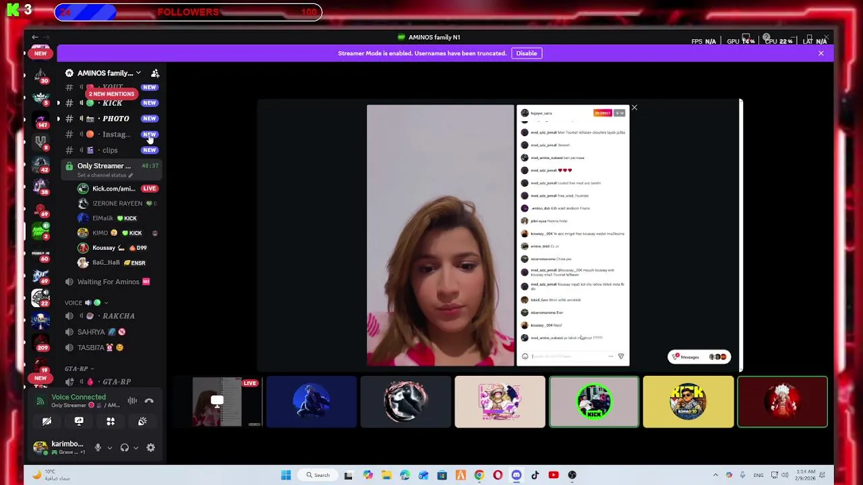Open User Settings gear
This screenshot has height=485, width=863.
coord(150,447)
